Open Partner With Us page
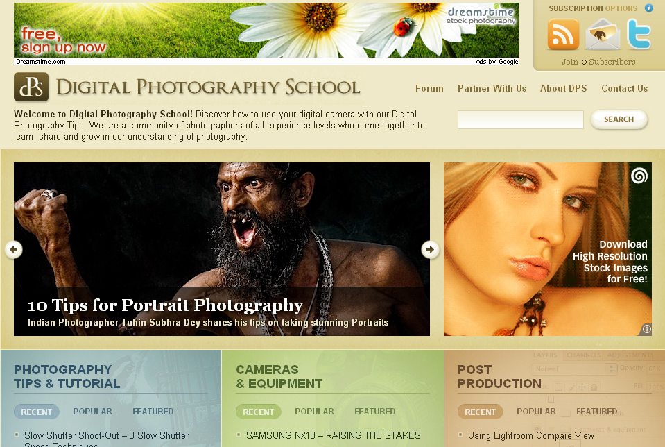Viewport: 665px width, 447px height. click(492, 88)
